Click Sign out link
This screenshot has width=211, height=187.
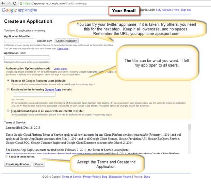coord(186,10)
